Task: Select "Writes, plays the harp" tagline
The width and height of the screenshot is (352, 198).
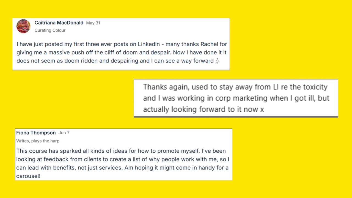Action: coord(38,141)
